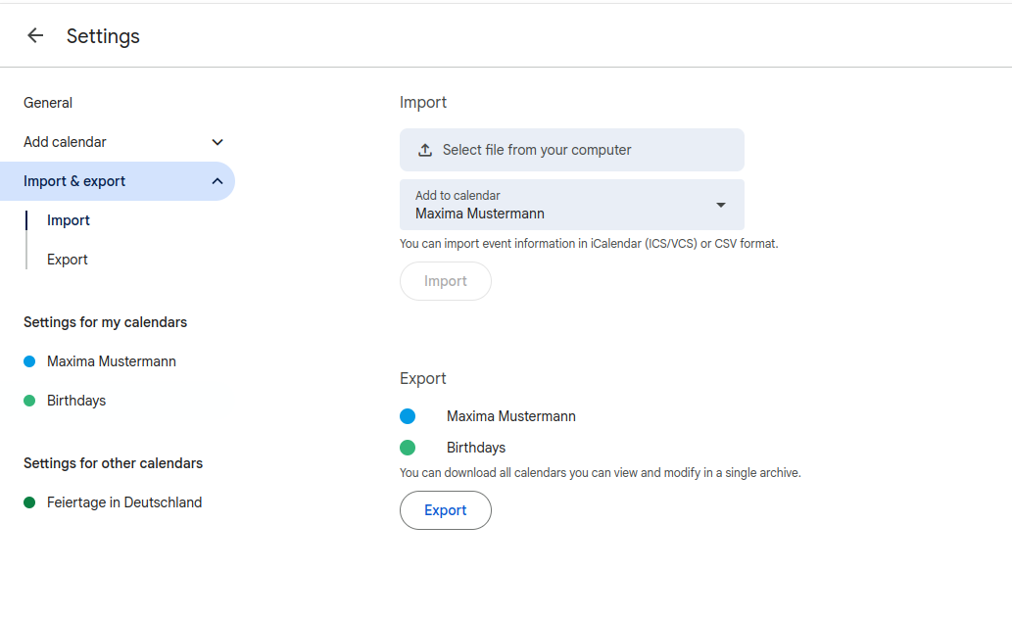Expand the Add calendar section chevron
This screenshot has height=620, width=1012.
tap(217, 142)
